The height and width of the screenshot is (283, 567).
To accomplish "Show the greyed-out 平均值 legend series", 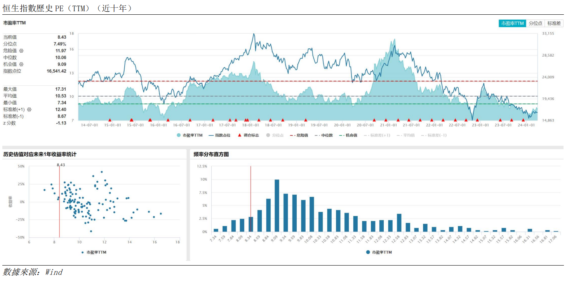I will pos(405,135).
